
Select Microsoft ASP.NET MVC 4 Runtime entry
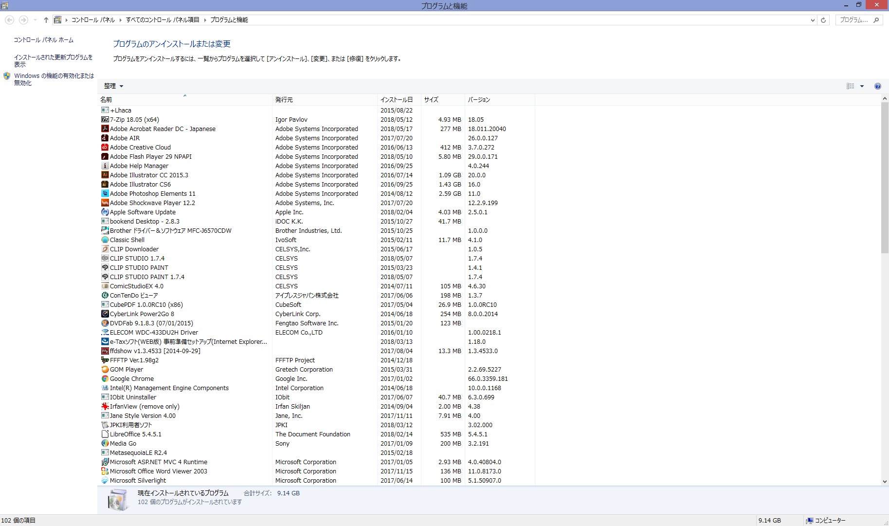[317, 462]
